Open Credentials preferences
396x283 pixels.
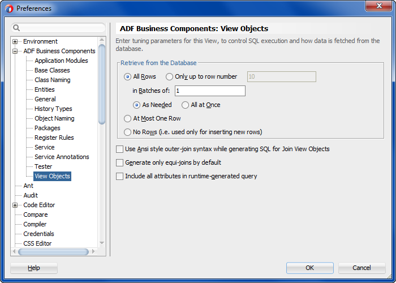tap(38, 234)
